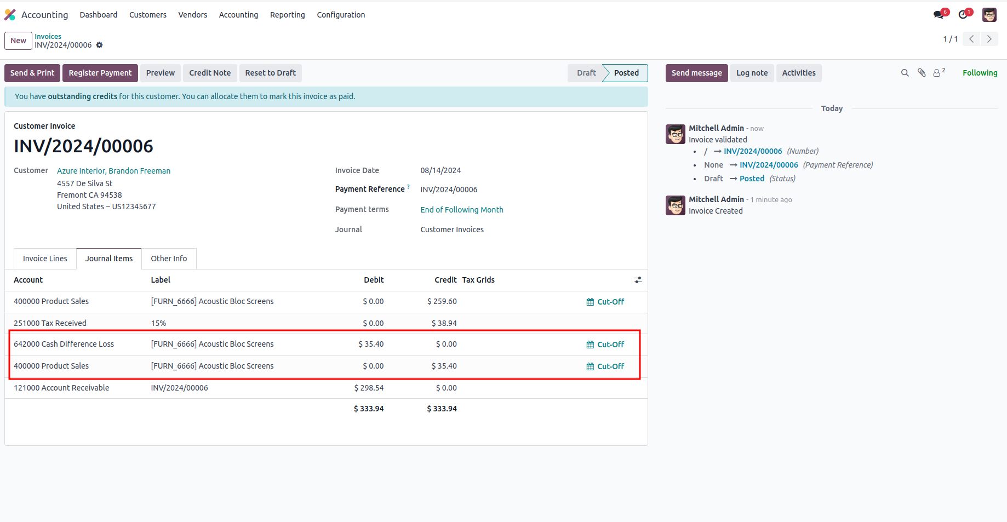Open column settings adjust icon
1007x522 pixels.
tap(638, 280)
